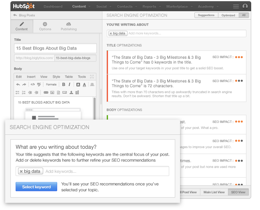Toggle bold formatting
Image resolution: width=260 pixels, height=210 pixels.
click(64, 84)
